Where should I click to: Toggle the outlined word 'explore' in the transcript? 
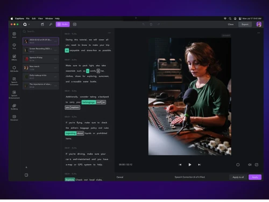click(75, 108)
